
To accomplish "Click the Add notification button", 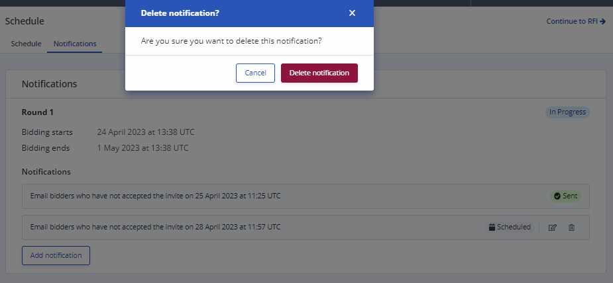I will [x=56, y=255].
